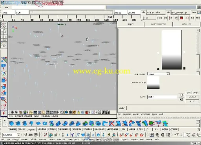Click the Select Camera icon in panel toolbar
Screen dimensions: 201x145
[x=12, y=112]
